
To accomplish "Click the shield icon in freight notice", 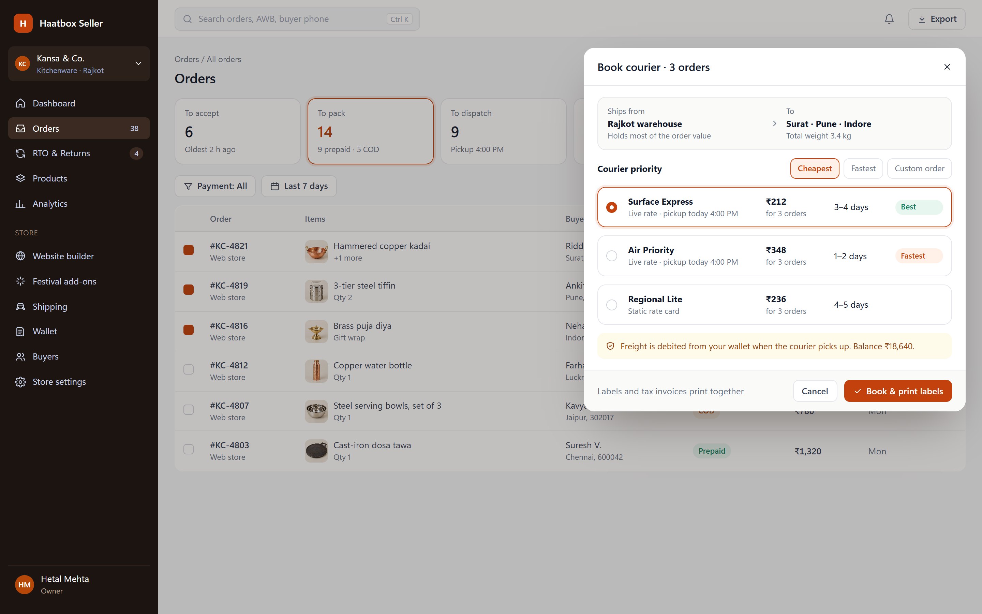I will pos(610,346).
